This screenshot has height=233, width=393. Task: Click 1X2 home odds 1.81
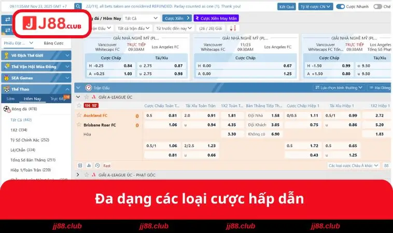coord(232,115)
